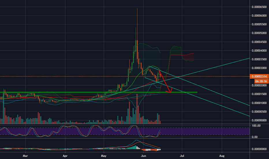Click the 0.00 stochastic scale label
This screenshot has height=159, width=269.
[x=254, y=137]
